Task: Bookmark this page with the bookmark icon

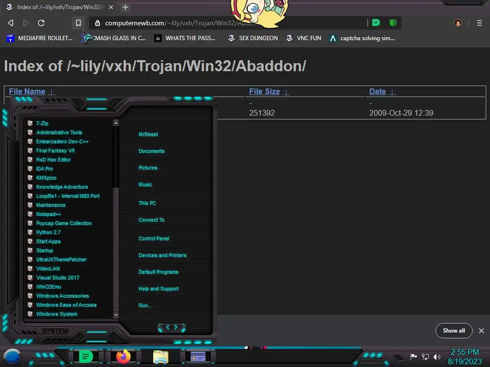Action: pyautogui.click(x=78, y=23)
